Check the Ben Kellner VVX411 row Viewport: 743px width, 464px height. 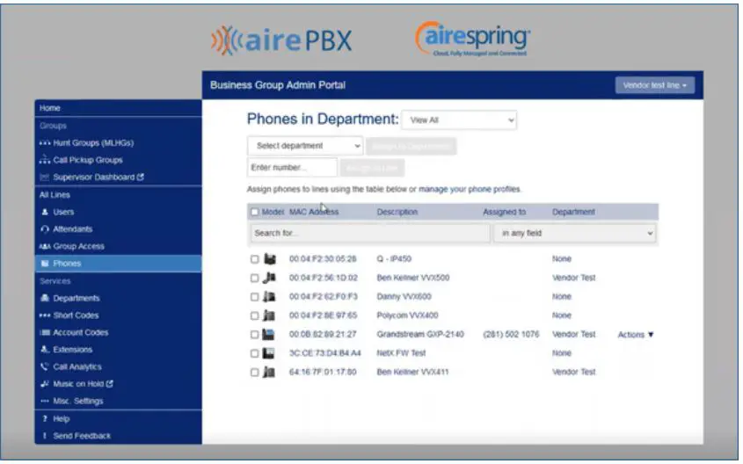point(254,373)
